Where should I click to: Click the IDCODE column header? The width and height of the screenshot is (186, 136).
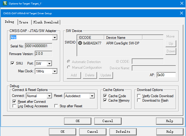point(90,37)
